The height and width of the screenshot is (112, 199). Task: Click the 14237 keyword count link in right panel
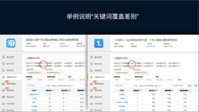pyautogui.click(x=132, y=63)
